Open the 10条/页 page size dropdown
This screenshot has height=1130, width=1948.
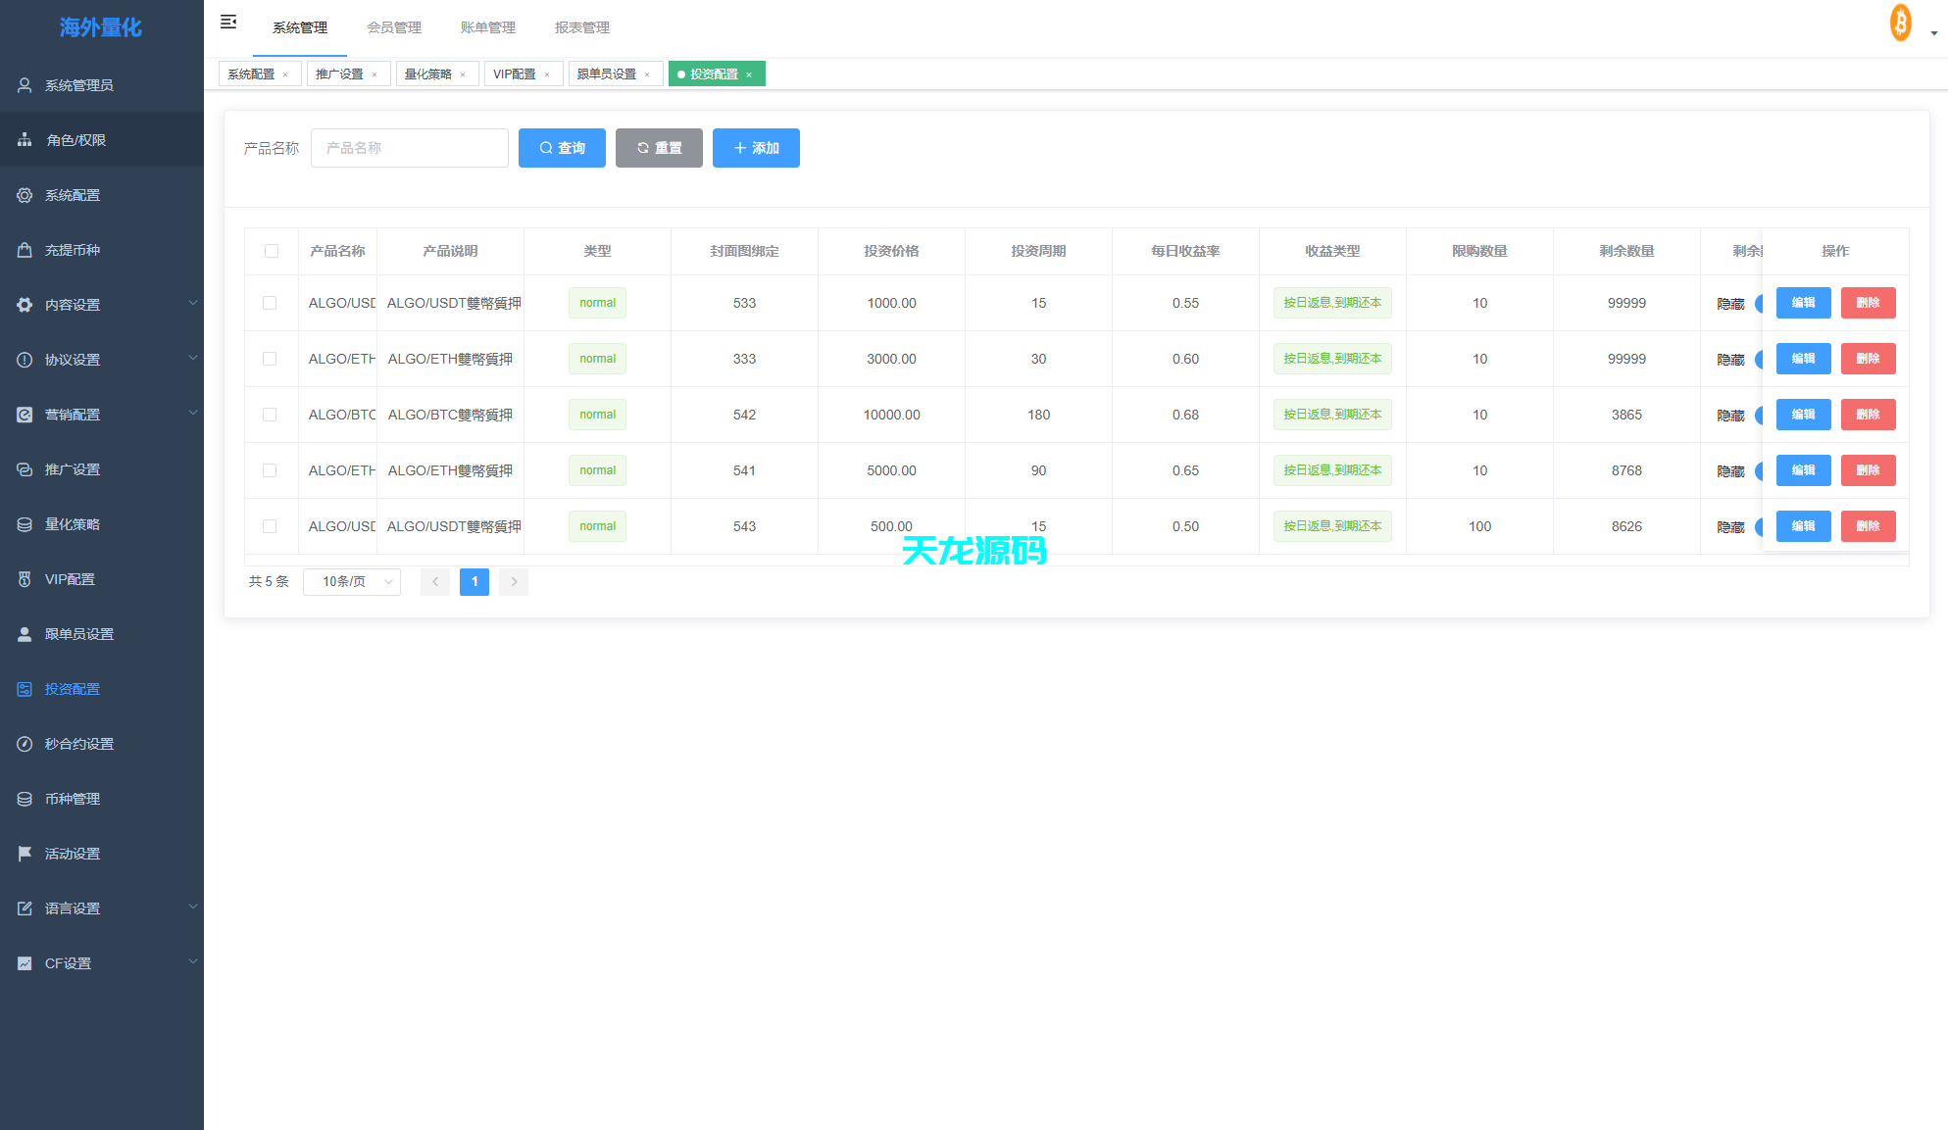click(x=352, y=582)
